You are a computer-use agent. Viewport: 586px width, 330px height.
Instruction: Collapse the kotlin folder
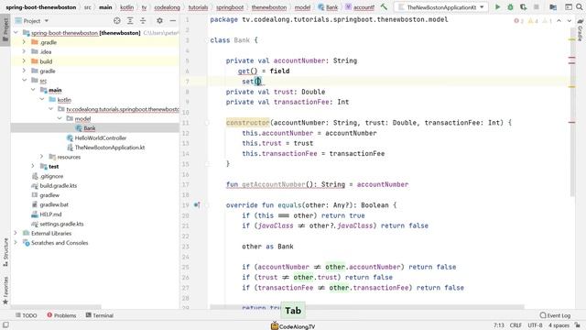point(42,100)
